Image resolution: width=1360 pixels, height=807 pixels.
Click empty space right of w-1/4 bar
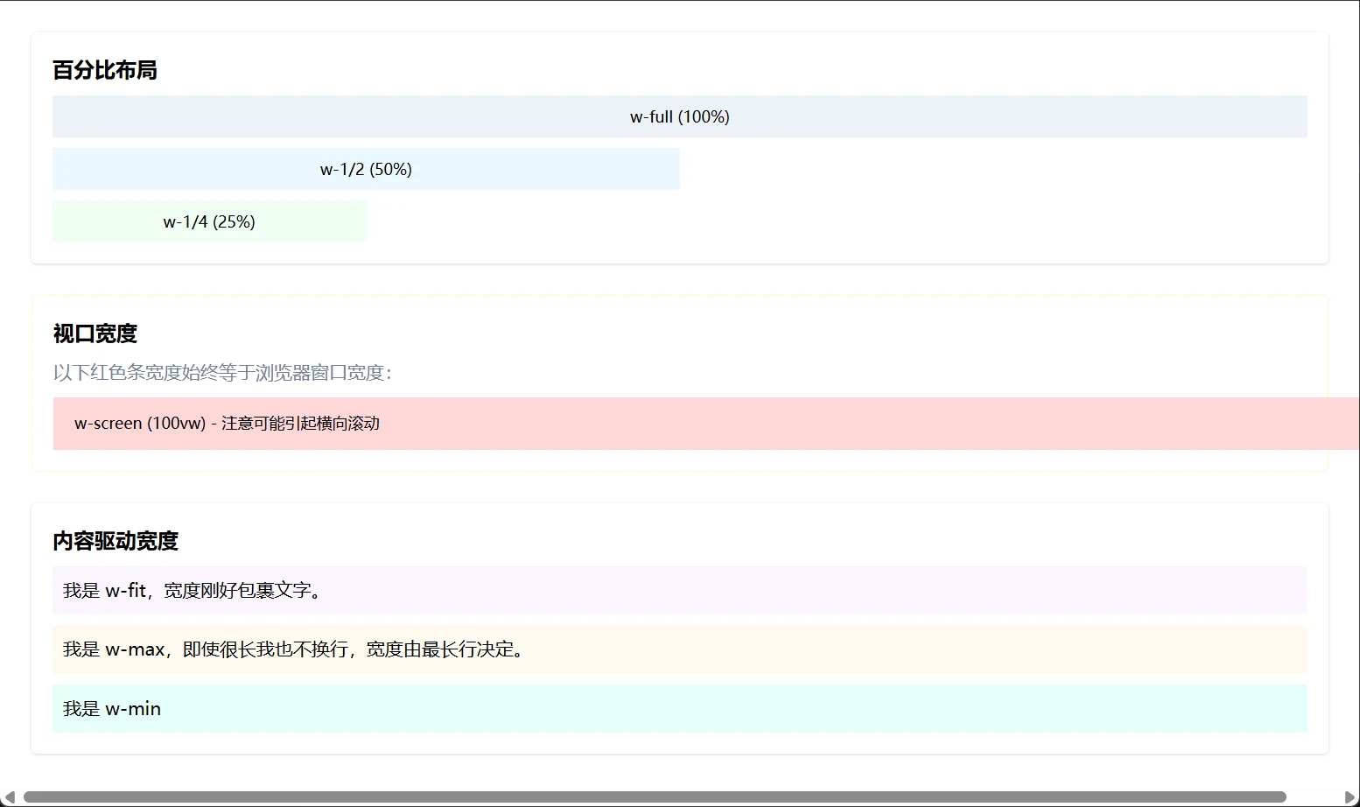(831, 221)
